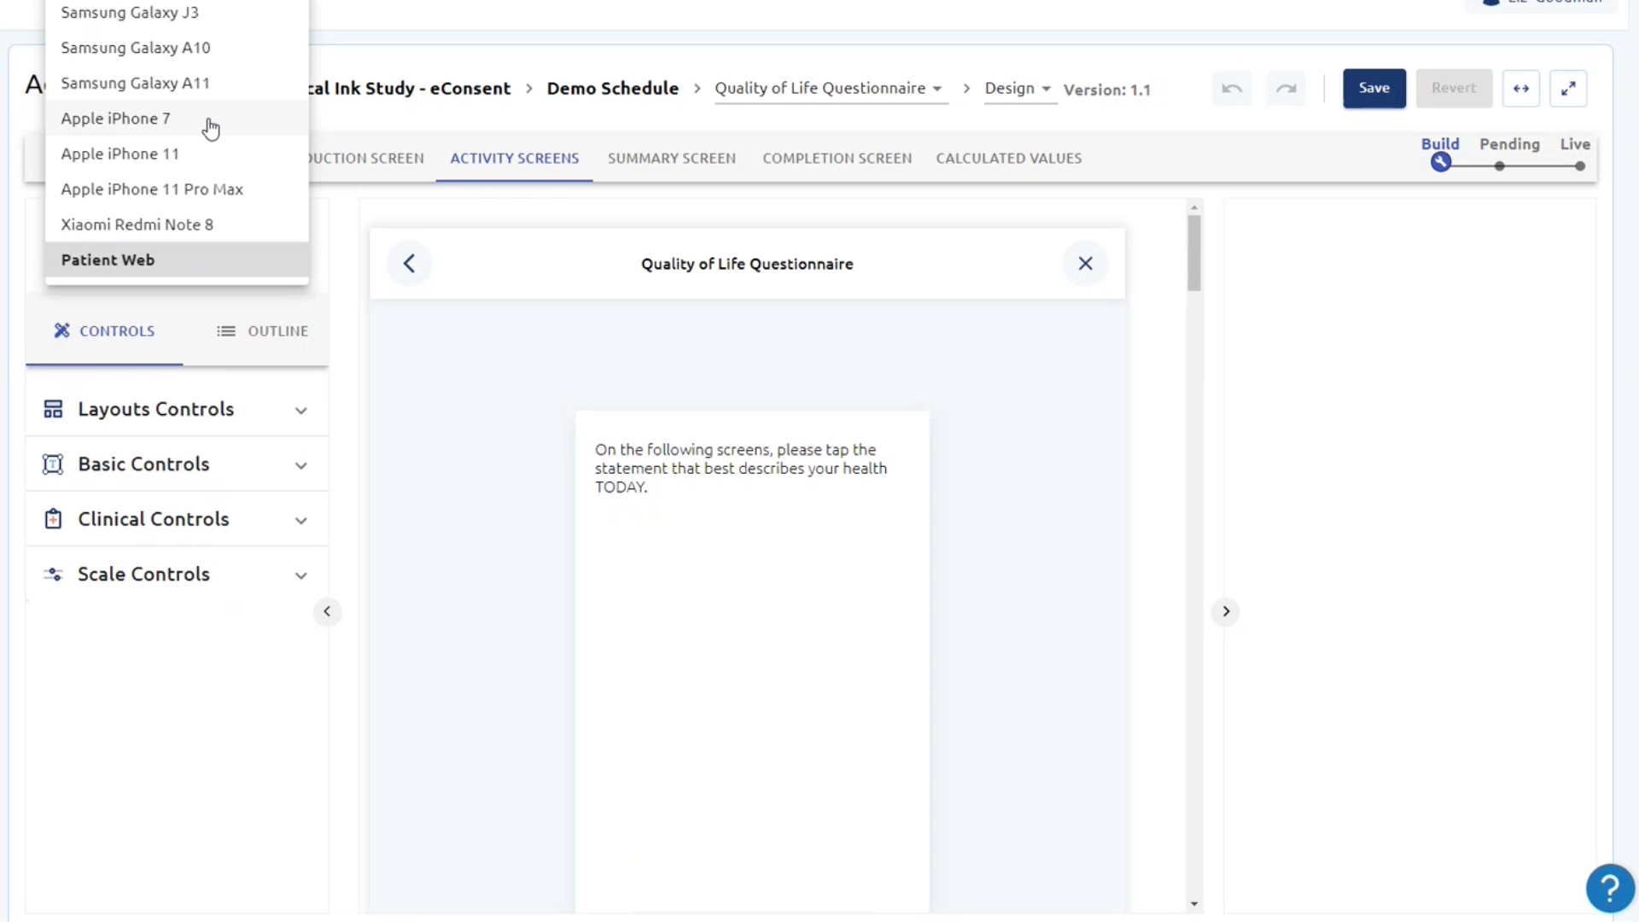Click the fullscreen expand icon
Screen dimensions: 1639x922
click(x=1568, y=89)
